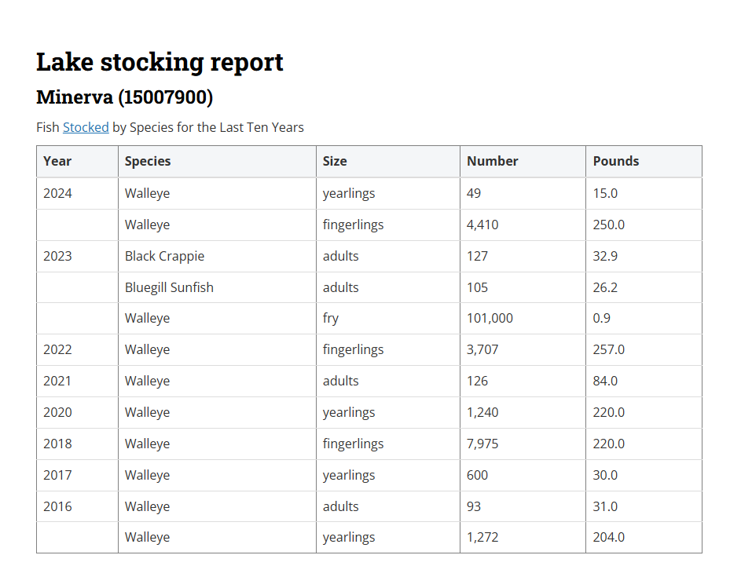Select the 2016 year cell
The image size is (730, 588).
point(57,506)
